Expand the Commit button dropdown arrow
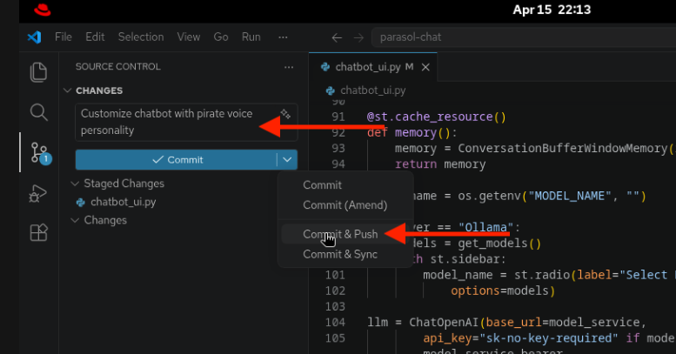Image resolution: width=676 pixels, height=354 pixels. pyautogui.click(x=287, y=159)
